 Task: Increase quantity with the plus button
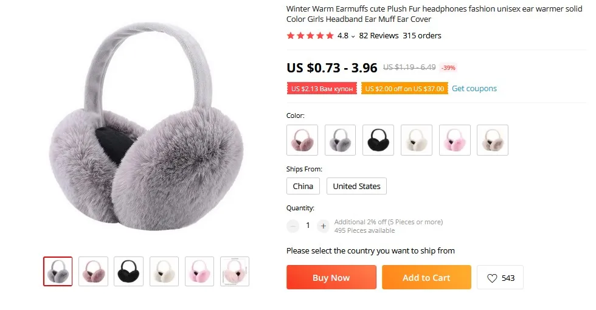click(x=323, y=226)
